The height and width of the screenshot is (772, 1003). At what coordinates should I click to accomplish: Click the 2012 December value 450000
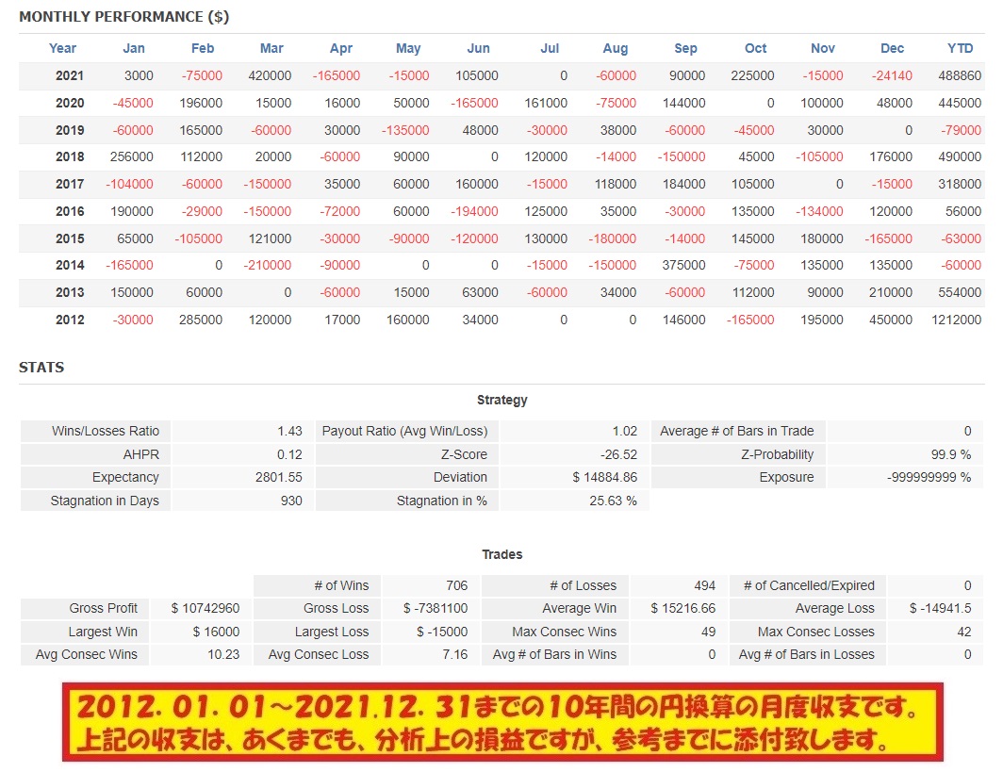point(891,320)
